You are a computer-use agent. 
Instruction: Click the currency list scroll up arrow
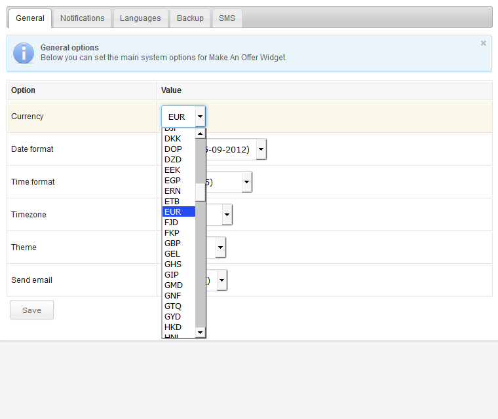(200, 134)
